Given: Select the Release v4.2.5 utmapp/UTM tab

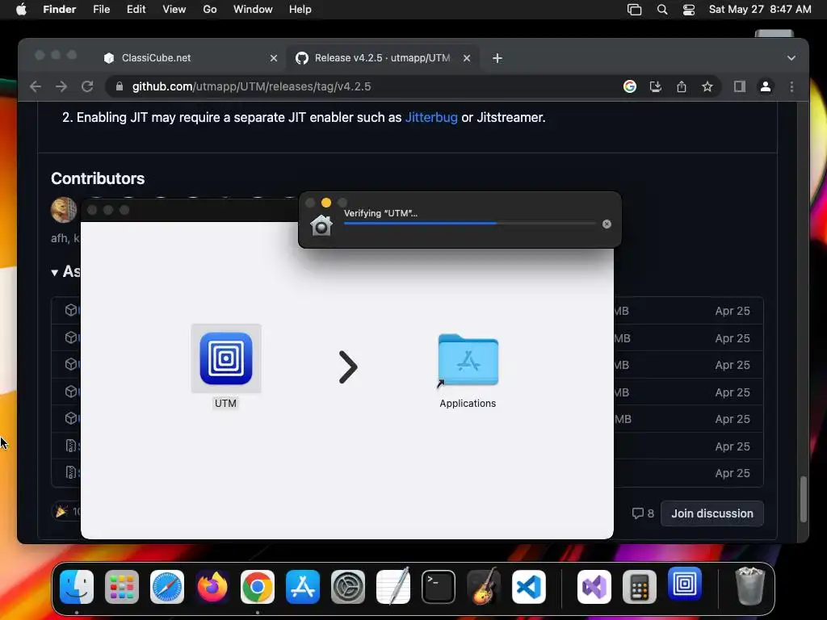Looking at the screenshot, I should [x=382, y=58].
